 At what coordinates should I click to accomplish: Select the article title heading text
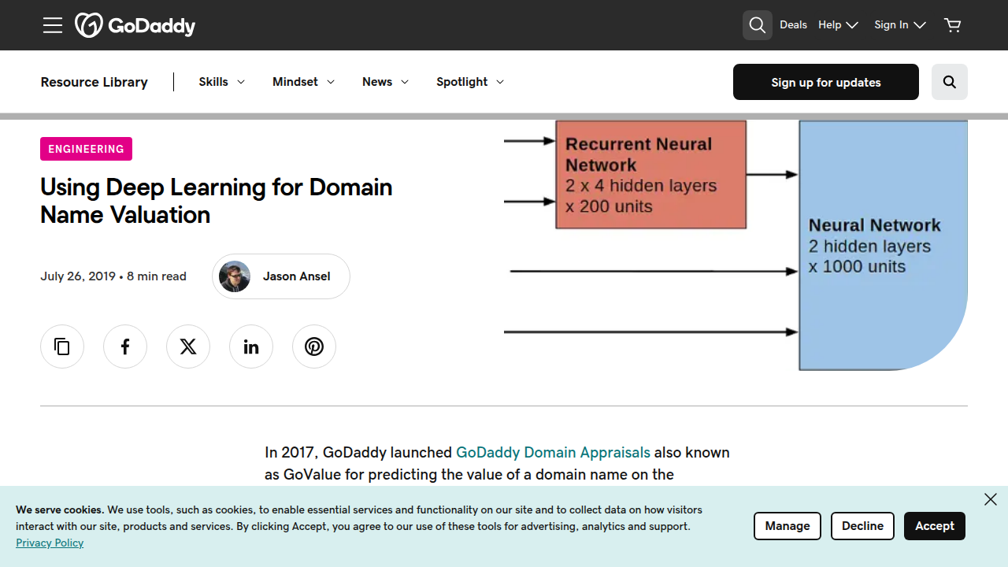[217, 201]
